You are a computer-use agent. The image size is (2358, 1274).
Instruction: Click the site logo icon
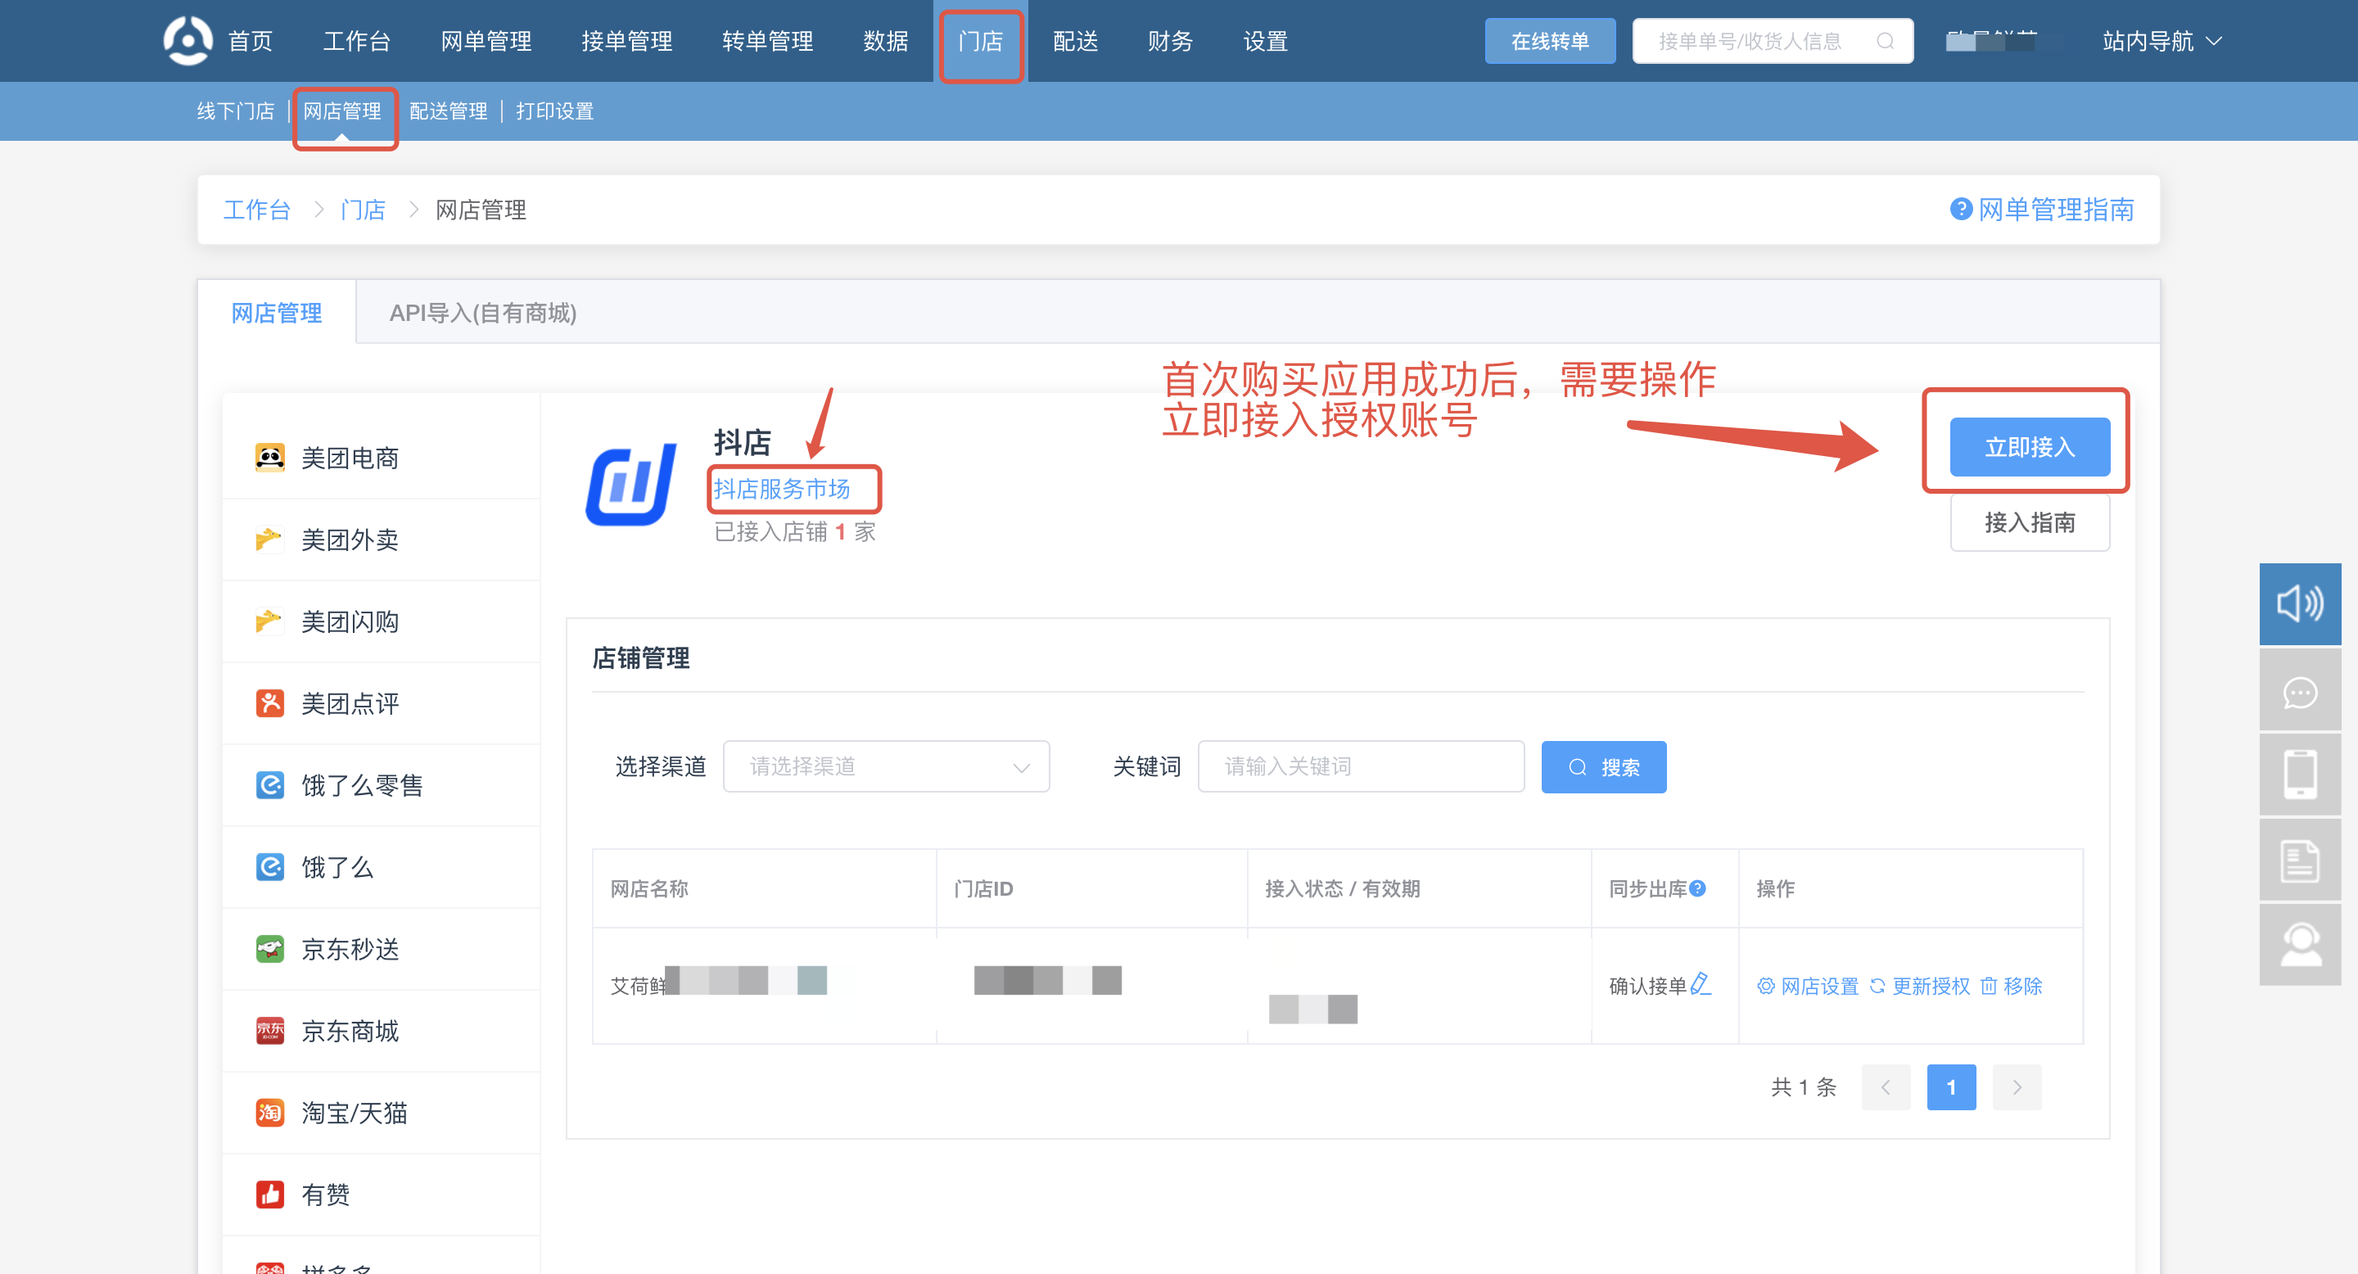pos(187,40)
